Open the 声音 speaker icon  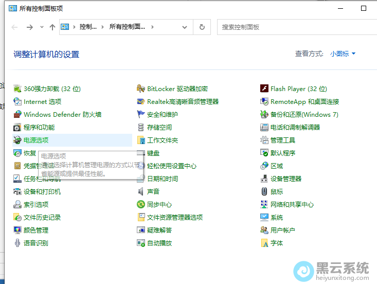pyautogui.click(x=141, y=191)
